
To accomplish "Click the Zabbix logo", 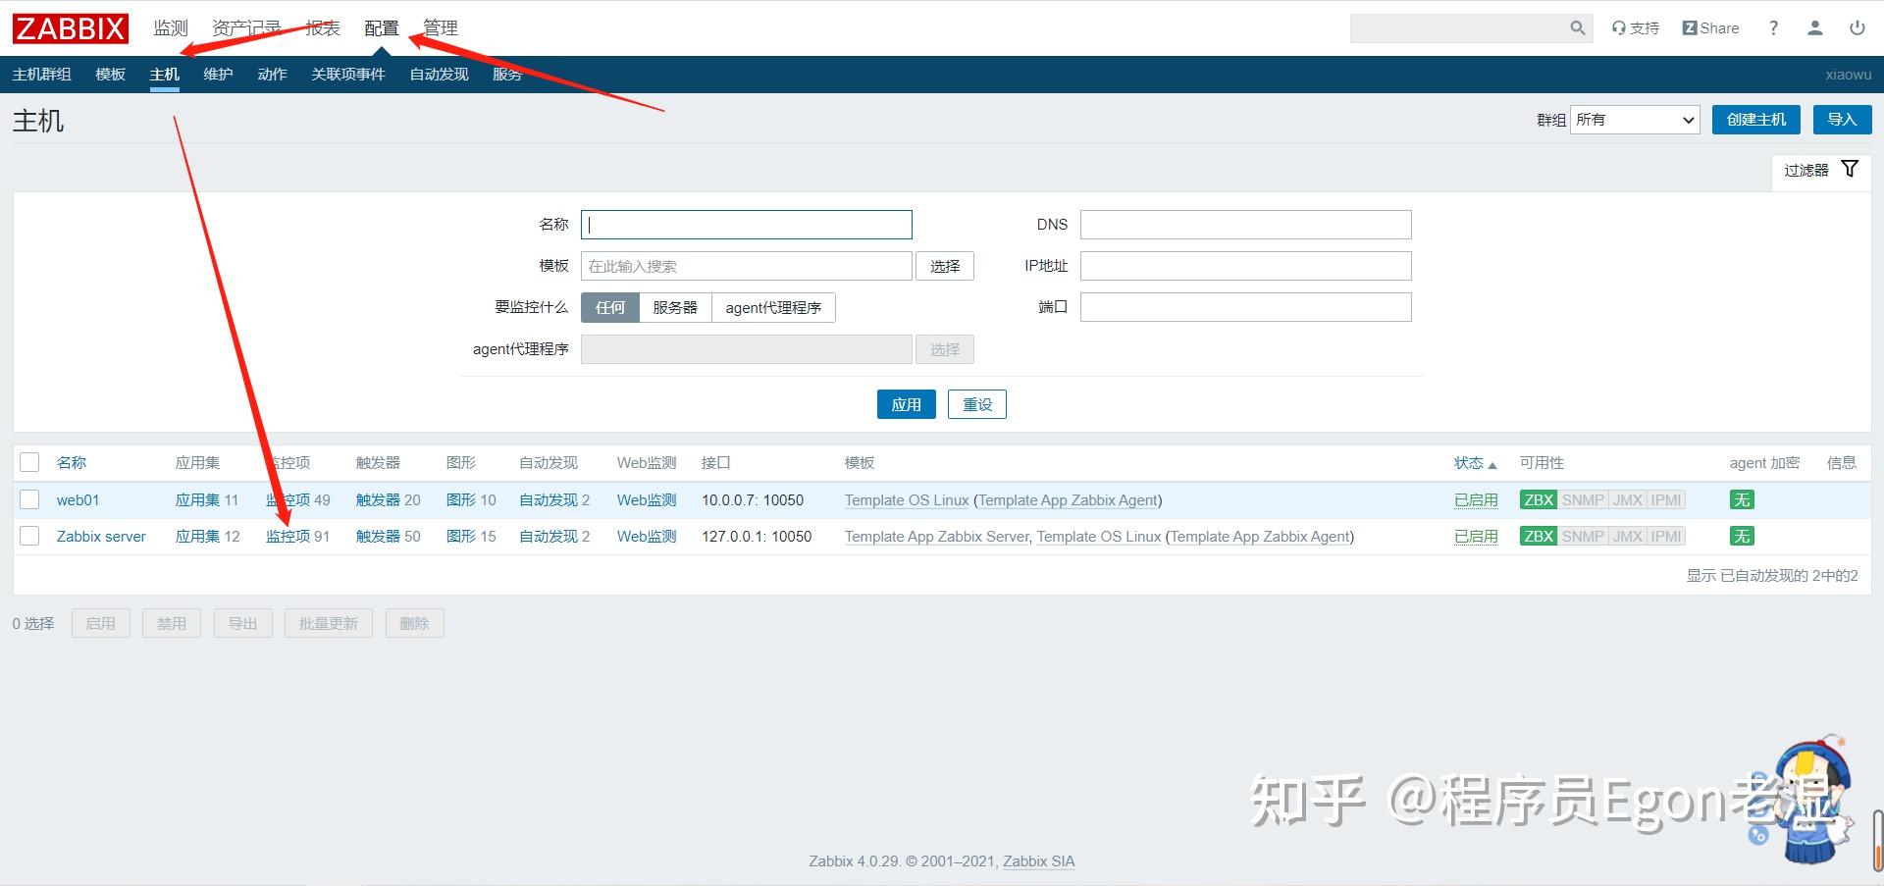I will click(69, 27).
